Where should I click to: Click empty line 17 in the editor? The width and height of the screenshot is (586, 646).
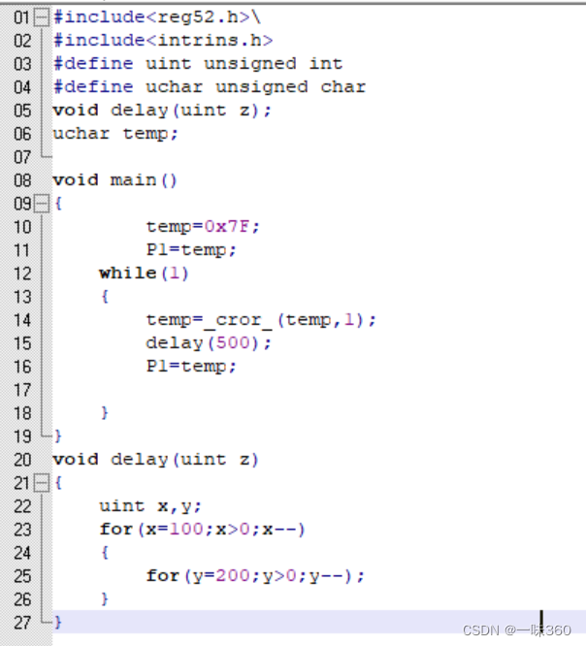pos(319,390)
